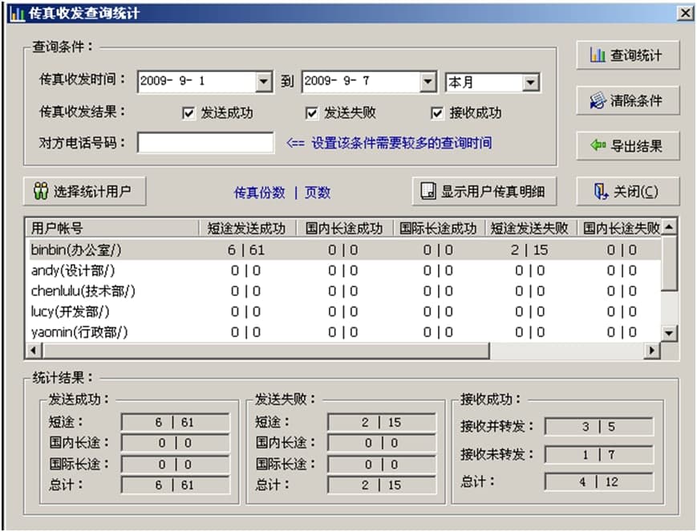Open the start date 2009-9-1 dropdown
The image size is (697, 532).
tap(264, 82)
